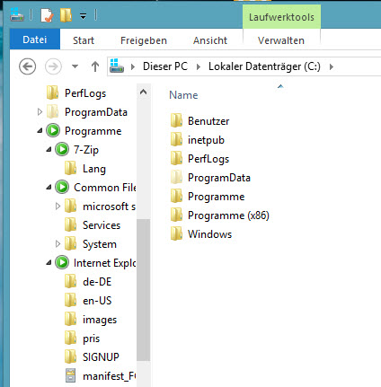Open the chevron after Lokaler Datenträger (C:)
Viewport: 381px width, 387px height.
pos(332,66)
